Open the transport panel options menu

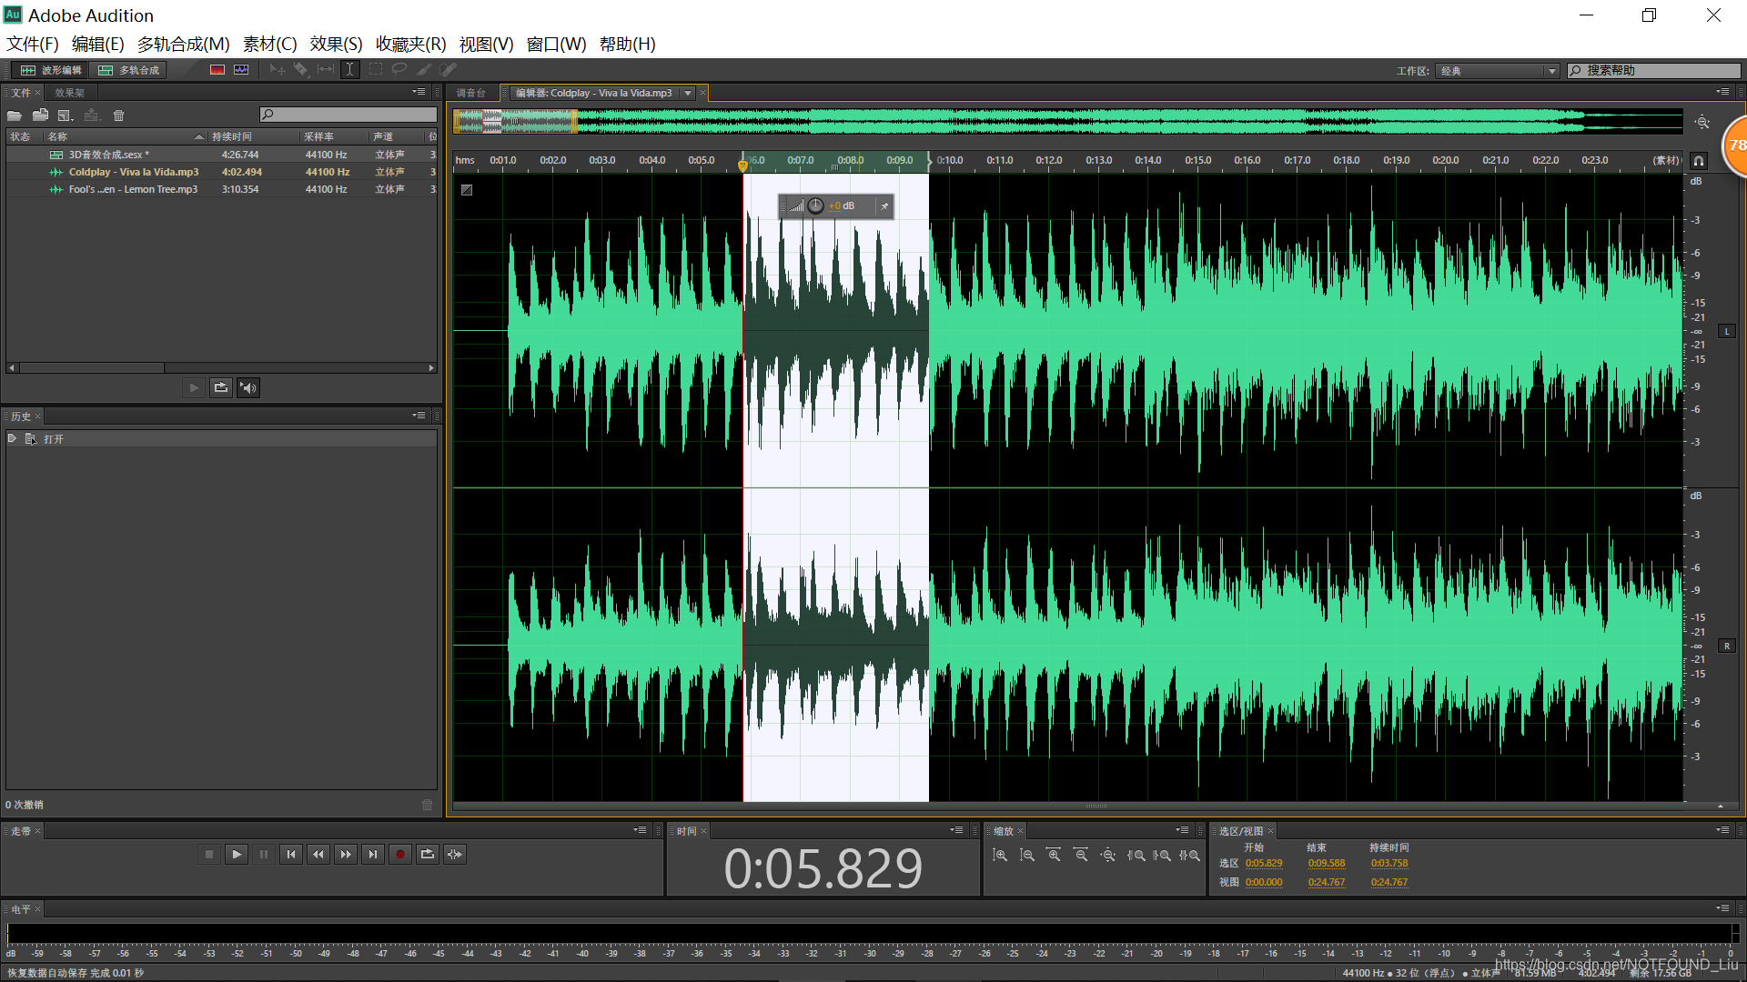point(641,830)
